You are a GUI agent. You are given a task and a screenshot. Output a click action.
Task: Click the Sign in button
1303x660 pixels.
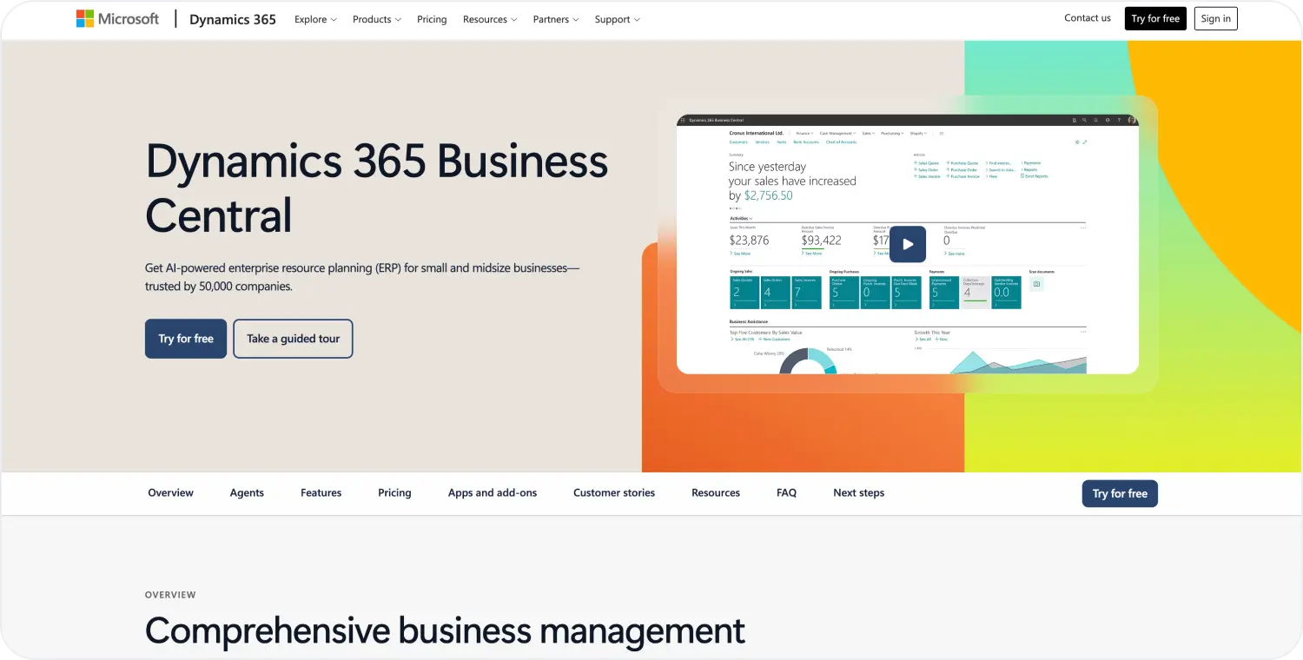click(1215, 18)
